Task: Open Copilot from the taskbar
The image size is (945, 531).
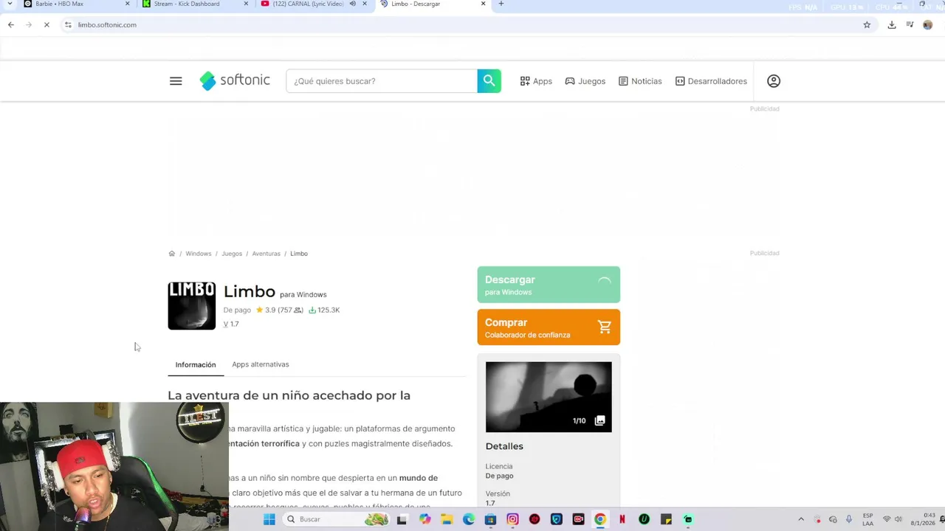Action: (x=425, y=519)
